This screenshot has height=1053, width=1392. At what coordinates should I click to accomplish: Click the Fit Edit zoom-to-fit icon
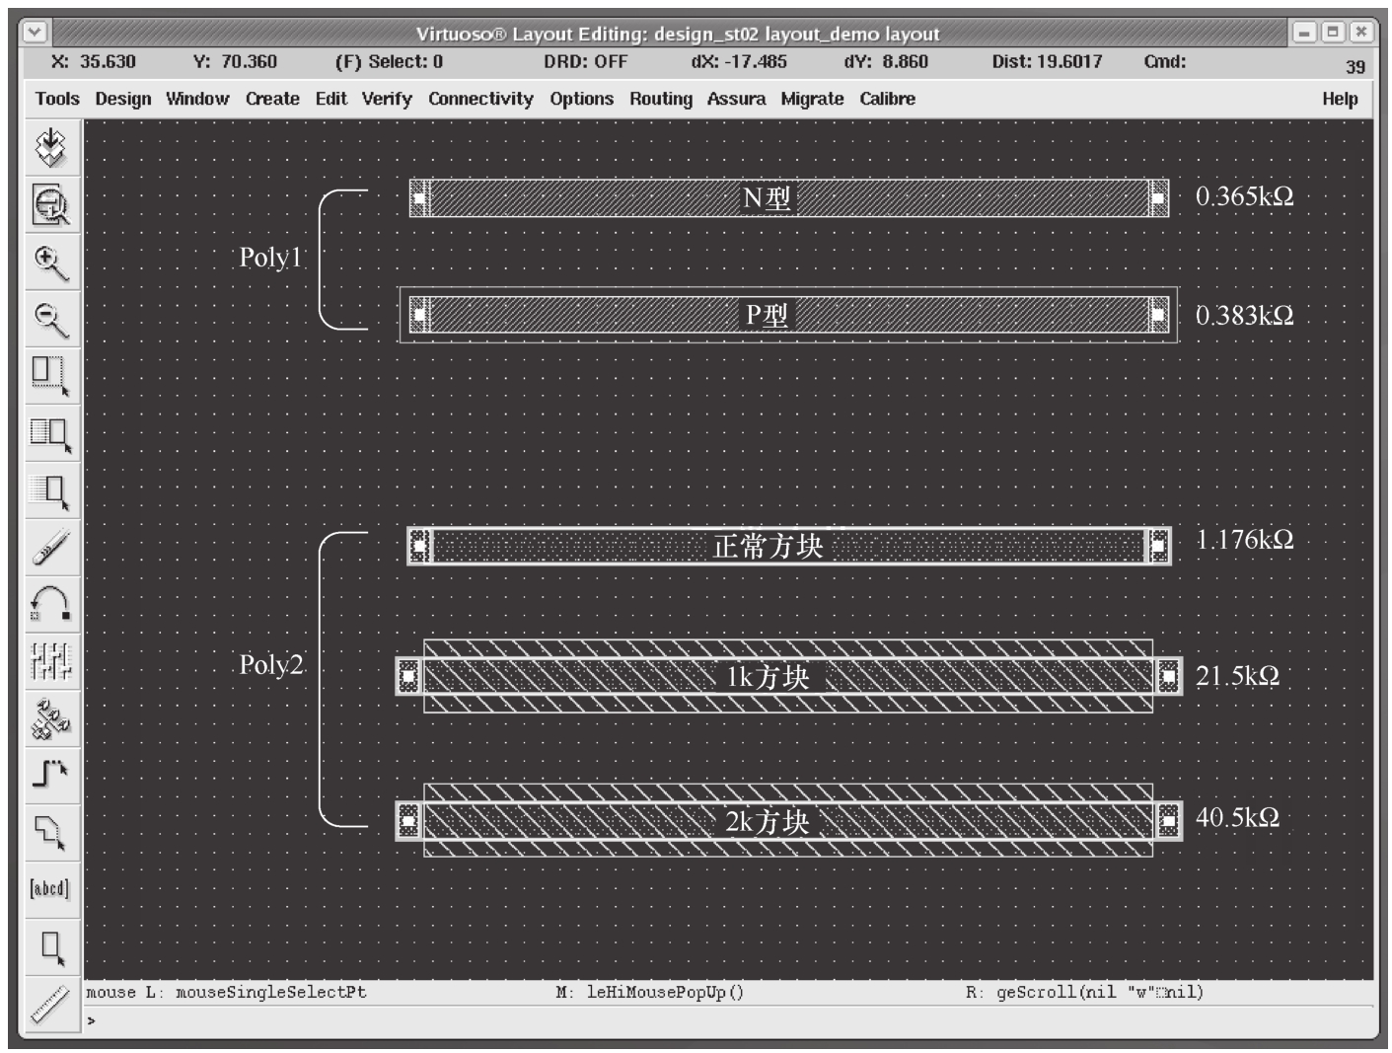click(x=51, y=205)
